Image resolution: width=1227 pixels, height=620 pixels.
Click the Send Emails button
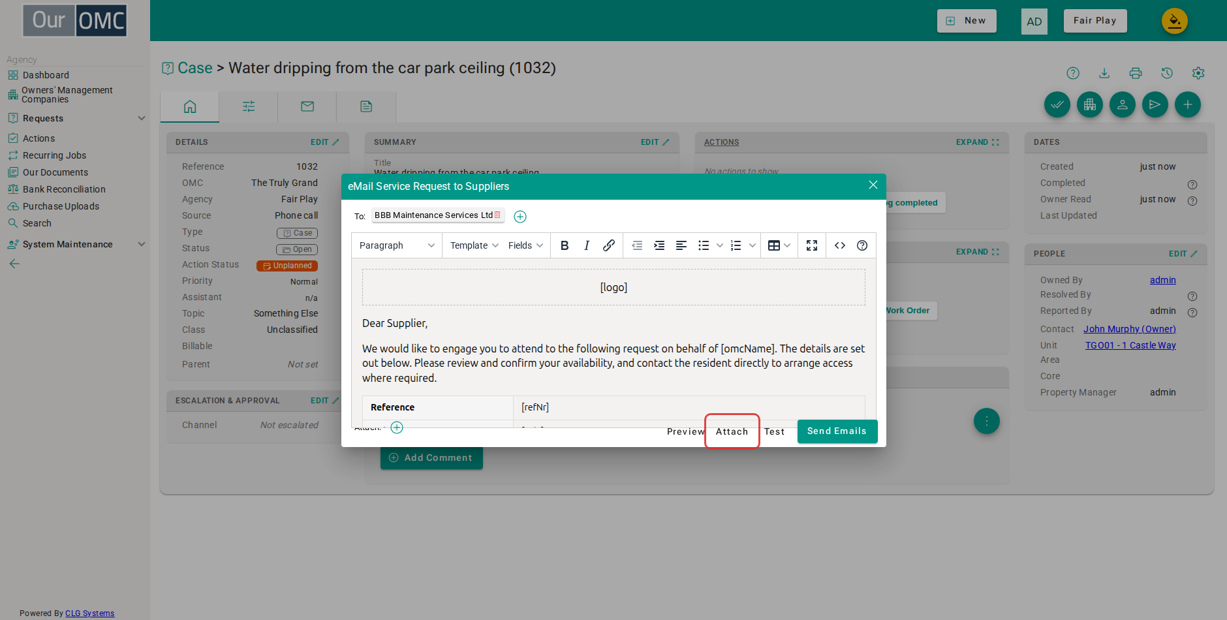click(837, 431)
